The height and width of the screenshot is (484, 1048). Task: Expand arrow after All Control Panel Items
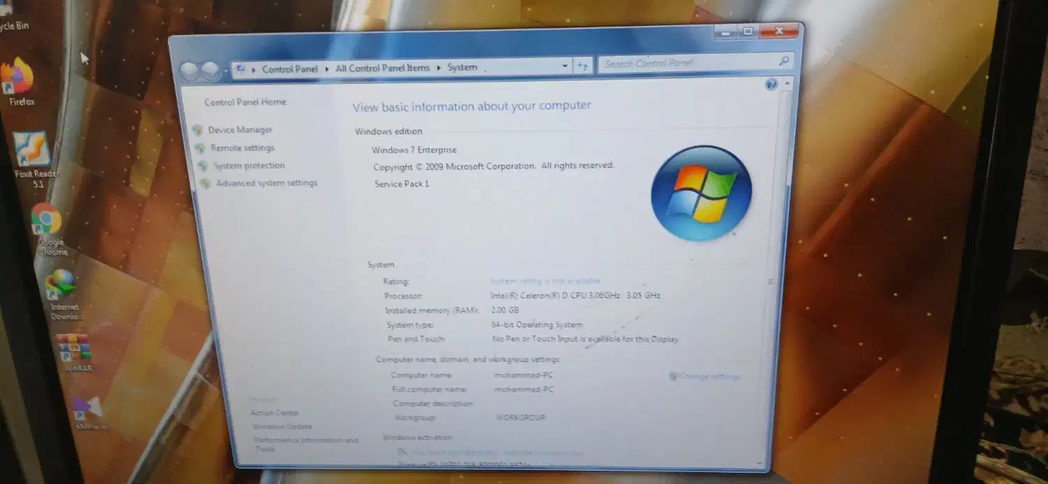(x=439, y=68)
